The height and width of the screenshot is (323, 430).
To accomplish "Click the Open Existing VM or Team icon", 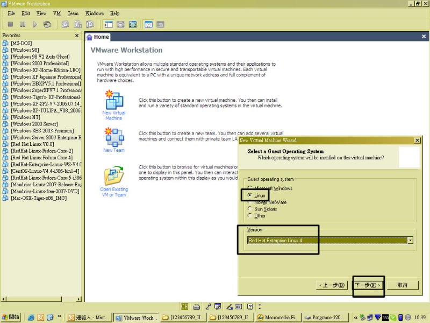I will tap(114, 175).
